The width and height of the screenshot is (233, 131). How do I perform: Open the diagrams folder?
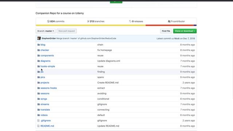tap(46, 61)
